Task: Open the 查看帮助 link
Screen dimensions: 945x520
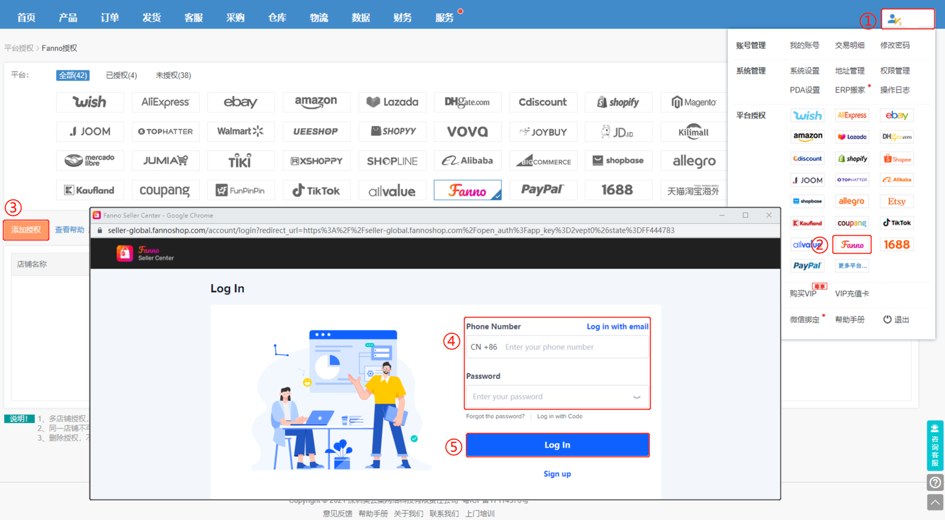Action: (70, 230)
